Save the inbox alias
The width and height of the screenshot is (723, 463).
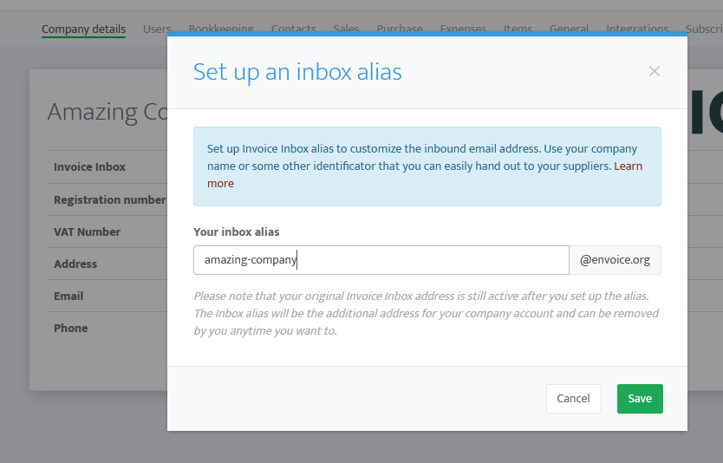640,399
